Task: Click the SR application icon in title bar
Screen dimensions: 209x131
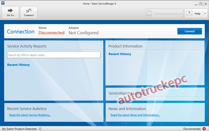Action: tap(3, 3)
